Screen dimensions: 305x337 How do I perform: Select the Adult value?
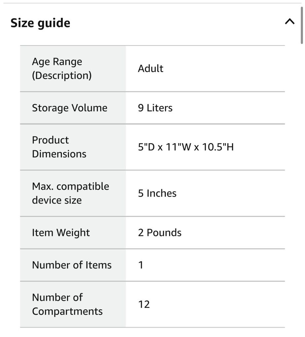click(x=151, y=68)
